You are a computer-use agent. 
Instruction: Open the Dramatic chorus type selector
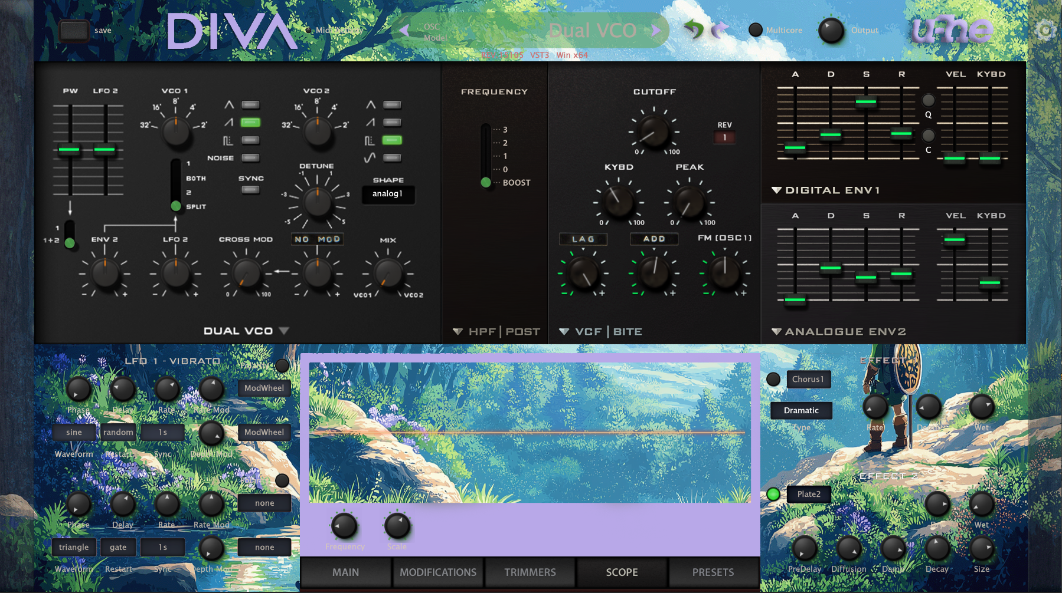point(802,411)
